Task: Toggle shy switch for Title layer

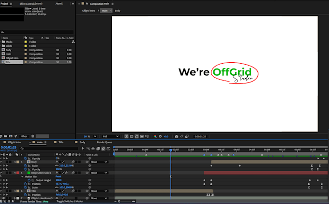Action: [57, 191]
